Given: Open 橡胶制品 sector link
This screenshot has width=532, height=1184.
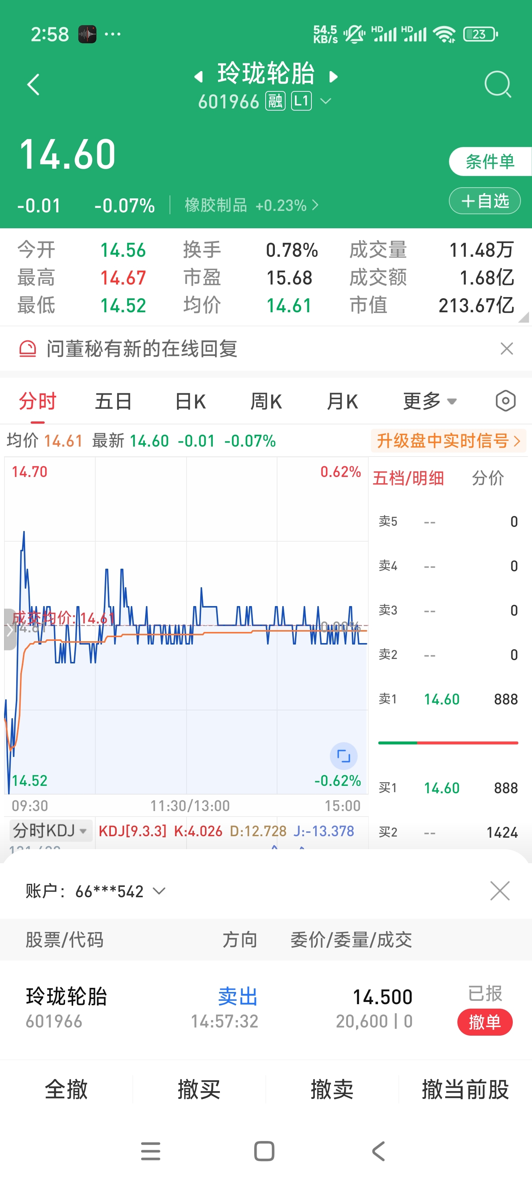Looking at the screenshot, I should pyautogui.click(x=251, y=205).
